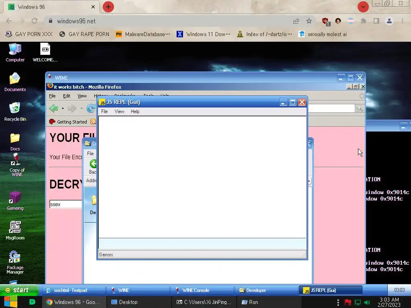Switch to WINE Console taskbar item
This screenshot has height=308, width=411.
pos(202,290)
